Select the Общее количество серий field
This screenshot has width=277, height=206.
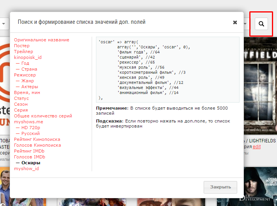[43, 116]
